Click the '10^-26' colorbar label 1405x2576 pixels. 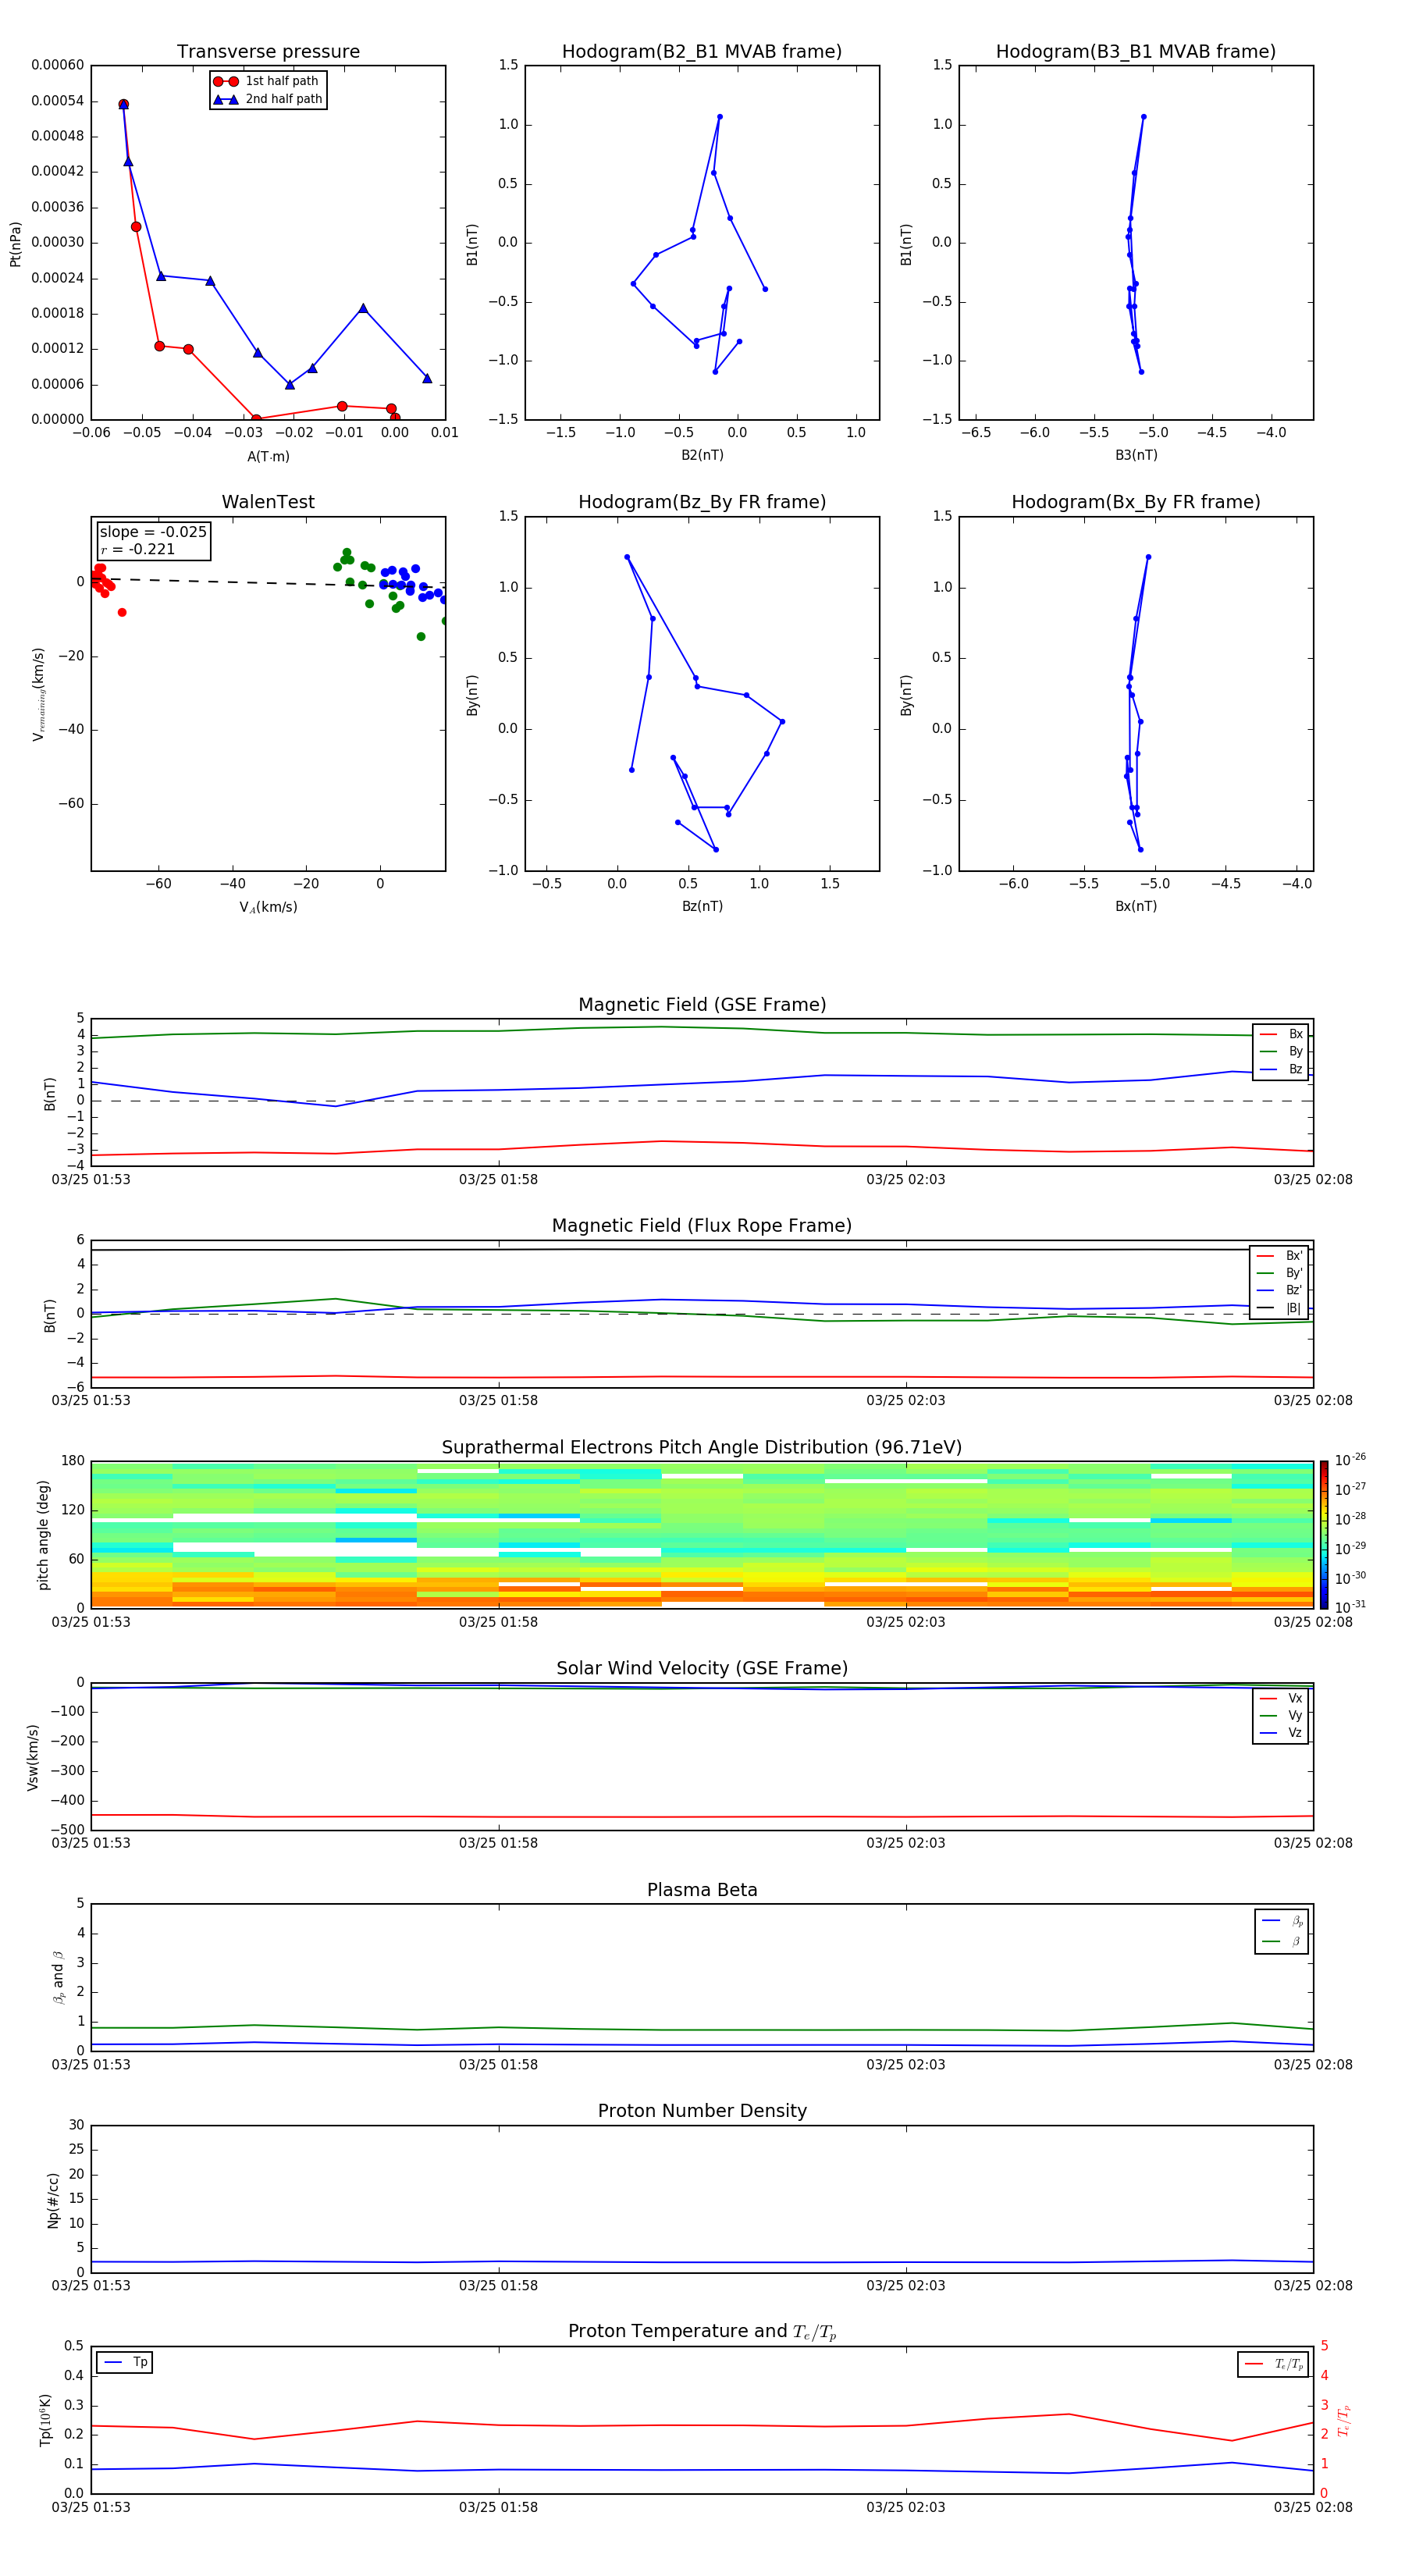[1350, 1460]
